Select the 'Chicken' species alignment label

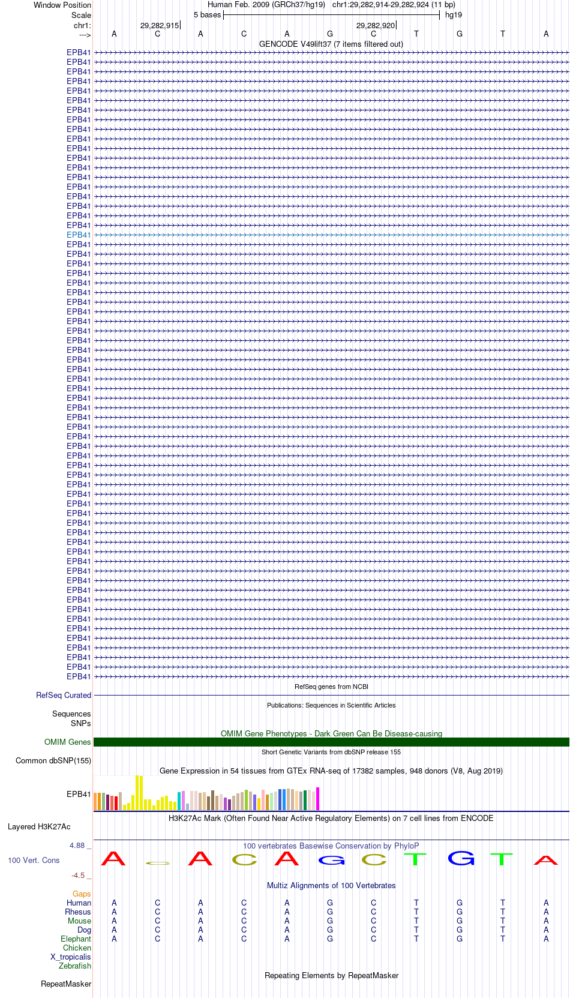coord(77,948)
